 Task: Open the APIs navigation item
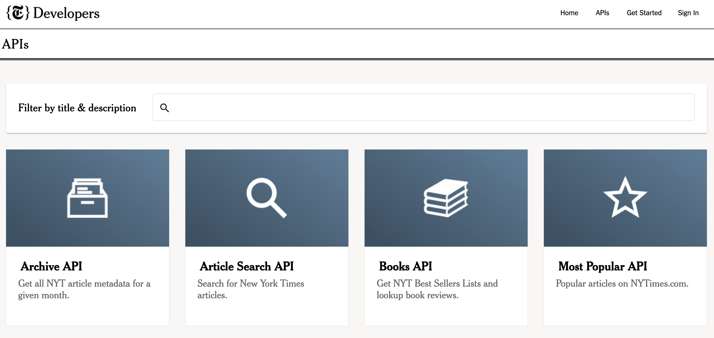602,13
